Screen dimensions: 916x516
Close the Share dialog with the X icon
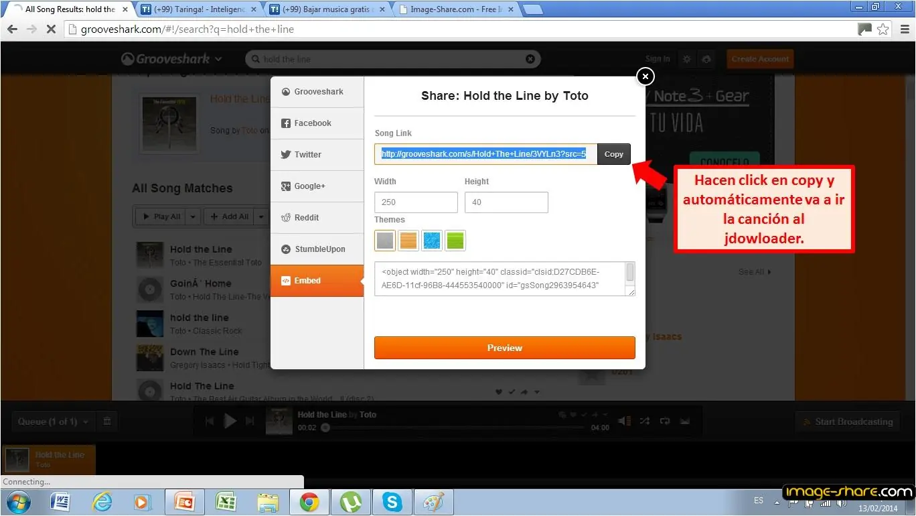tap(645, 77)
